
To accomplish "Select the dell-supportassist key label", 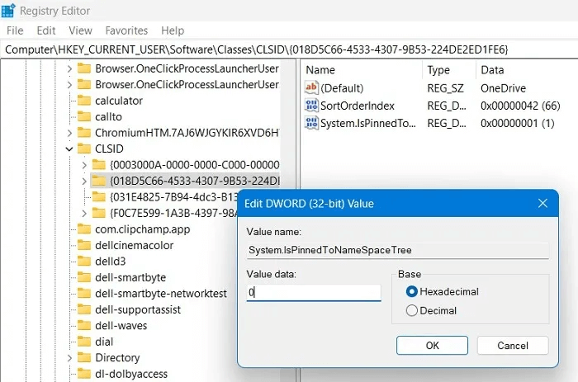I will coord(138,309).
